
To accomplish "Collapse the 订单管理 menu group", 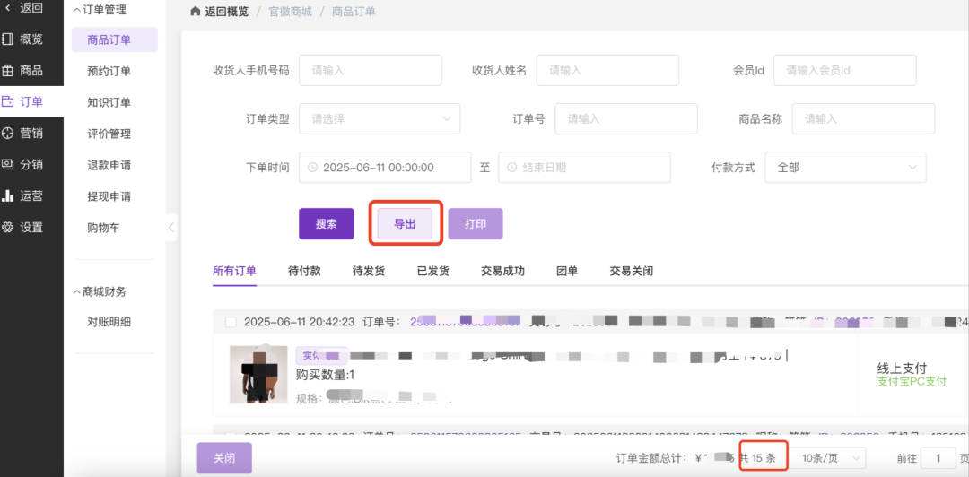I will pyautogui.click(x=76, y=10).
